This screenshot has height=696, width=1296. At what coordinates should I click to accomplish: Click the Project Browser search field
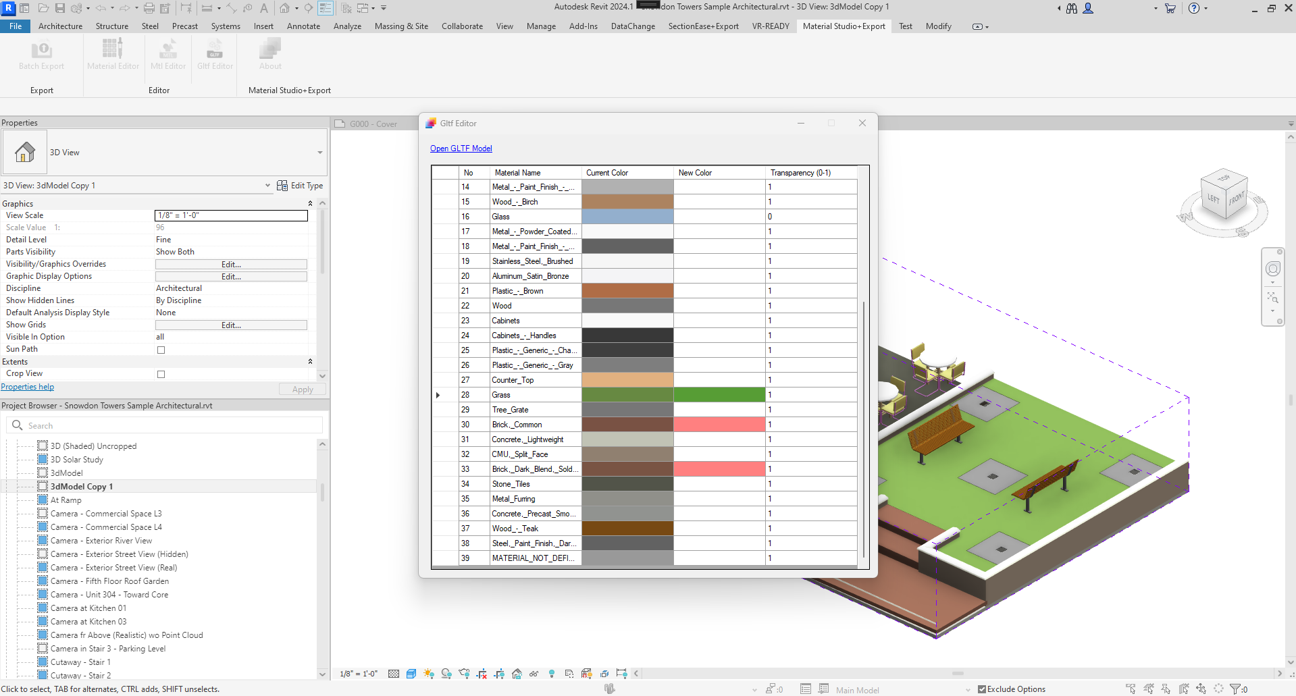click(165, 425)
